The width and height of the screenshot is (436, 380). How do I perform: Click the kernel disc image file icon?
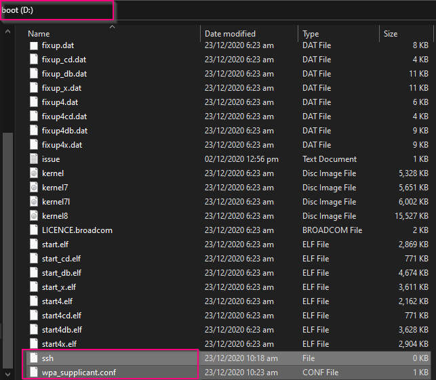point(34,173)
